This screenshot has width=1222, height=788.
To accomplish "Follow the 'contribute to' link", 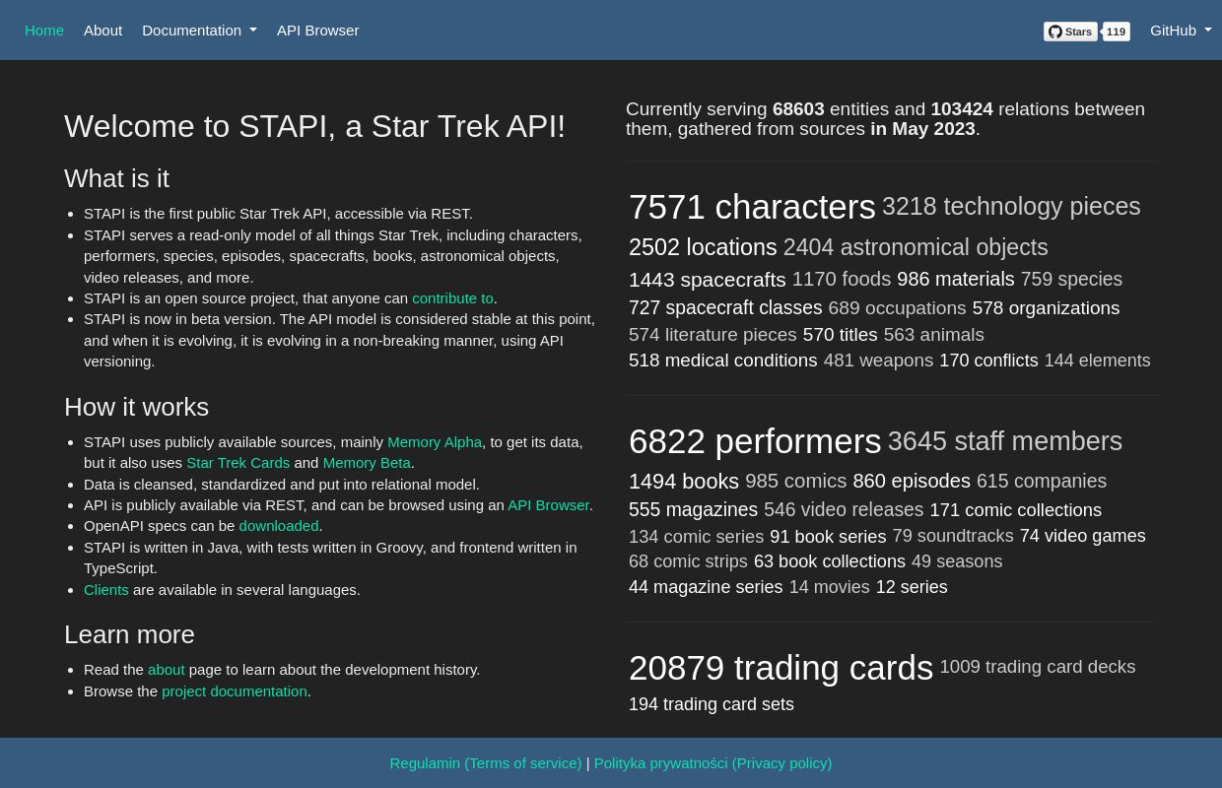I will (x=452, y=298).
